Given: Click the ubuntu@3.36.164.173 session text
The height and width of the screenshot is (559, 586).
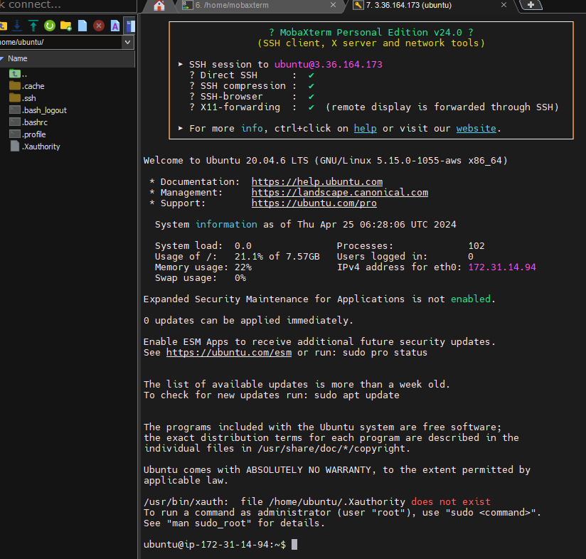Looking at the screenshot, I should (x=328, y=65).
